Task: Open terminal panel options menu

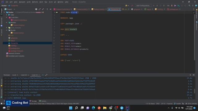Action: point(190,75)
